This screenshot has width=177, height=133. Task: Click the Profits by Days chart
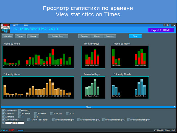(x=93, y=57)
